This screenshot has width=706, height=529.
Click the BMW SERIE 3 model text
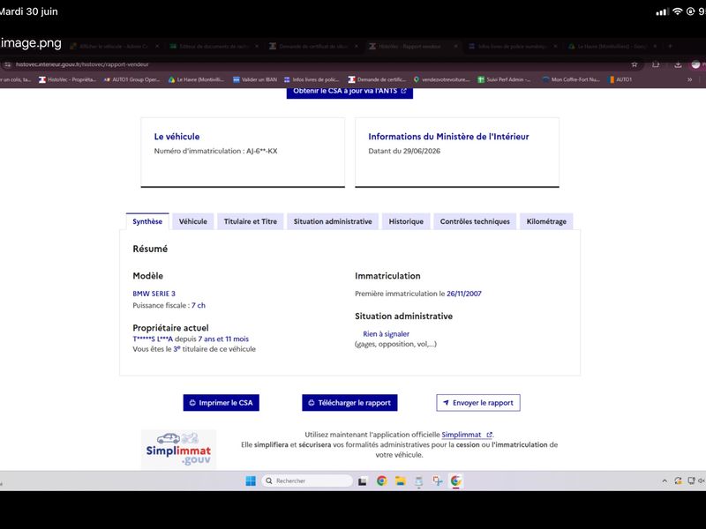tap(154, 294)
